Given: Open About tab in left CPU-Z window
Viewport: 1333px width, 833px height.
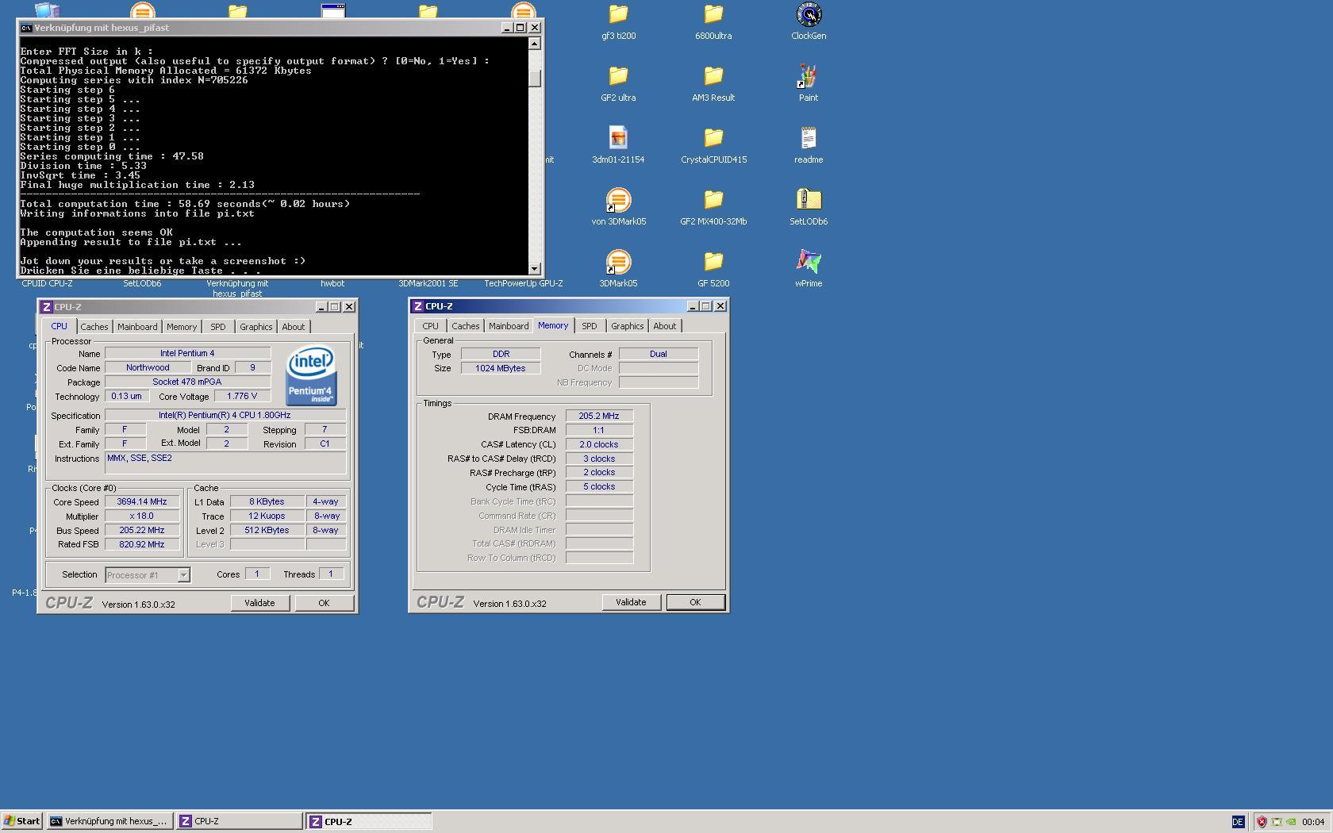Looking at the screenshot, I should click(294, 327).
